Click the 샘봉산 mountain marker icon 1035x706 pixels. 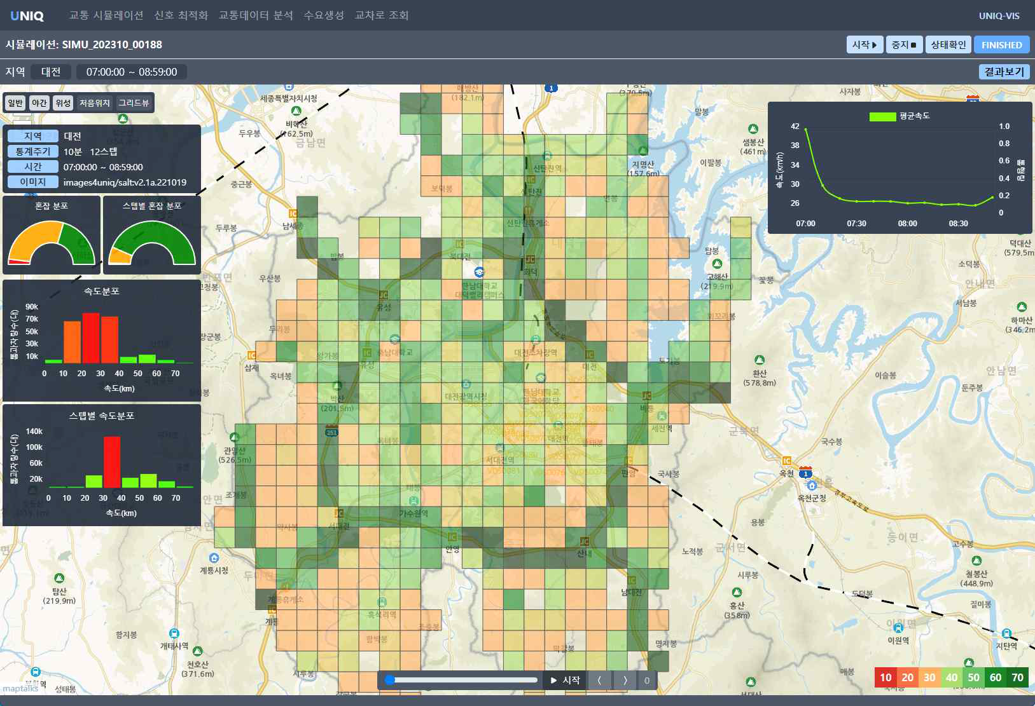tap(753, 129)
